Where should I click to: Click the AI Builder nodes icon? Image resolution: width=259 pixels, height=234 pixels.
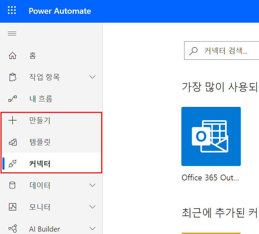12,229
